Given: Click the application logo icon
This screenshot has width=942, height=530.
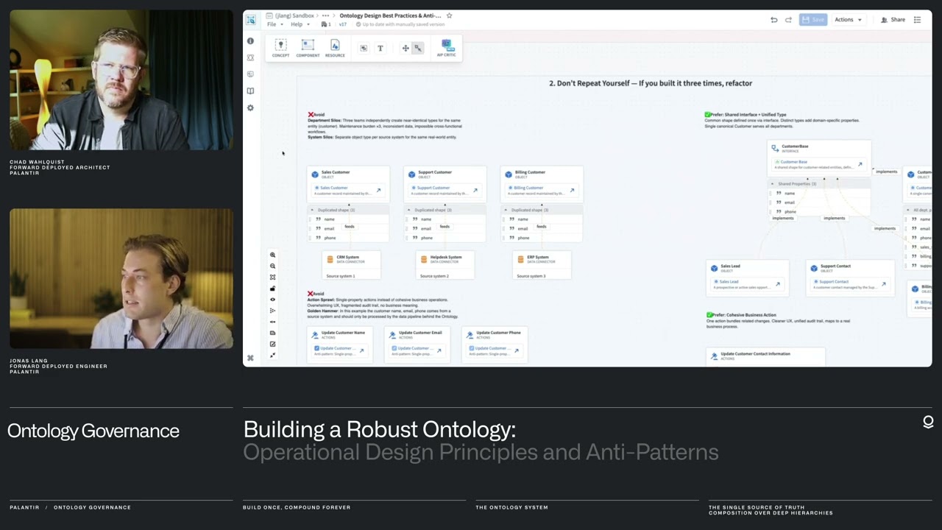Looking at the screenshot, I should pos(251,20).
